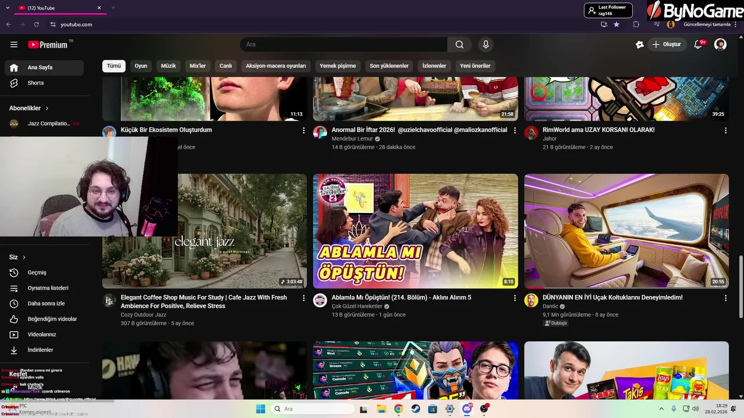Screen dimensions: 744x418
Task: Open the Steam icon in the taskbar
Action: (x=416, y=409)
